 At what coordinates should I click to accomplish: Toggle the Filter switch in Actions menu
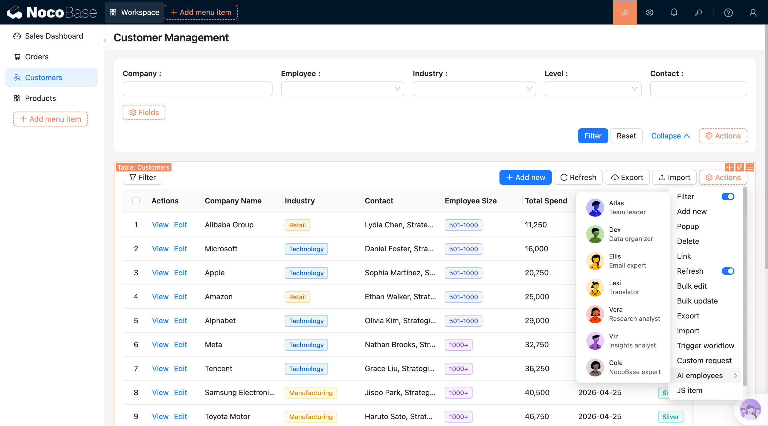point(727,196)
